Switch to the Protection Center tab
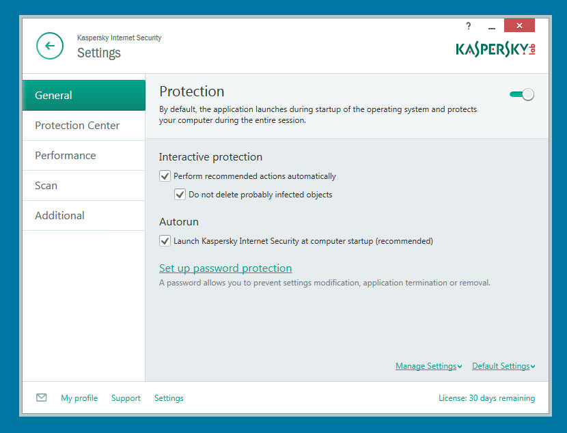This screenshot has width=567, height=433. click(84, 126)
